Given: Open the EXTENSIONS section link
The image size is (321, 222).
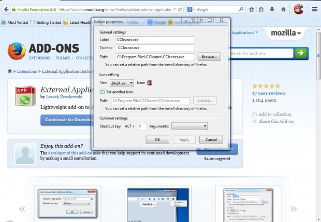Looking at the screenshot, I should click(39, 58).
